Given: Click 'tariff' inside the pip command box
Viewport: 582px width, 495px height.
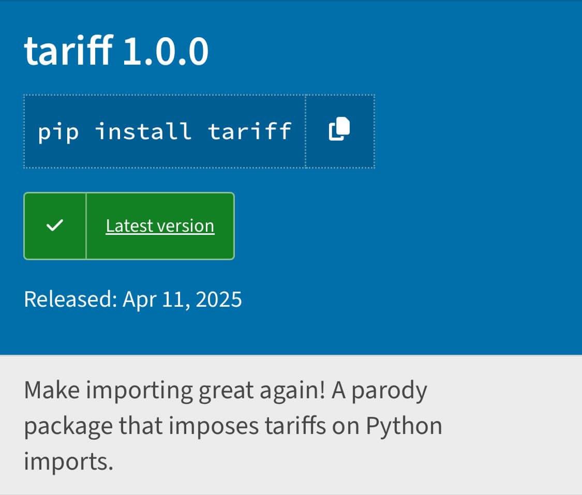Looking at the screenshot, I should (249, 131).
